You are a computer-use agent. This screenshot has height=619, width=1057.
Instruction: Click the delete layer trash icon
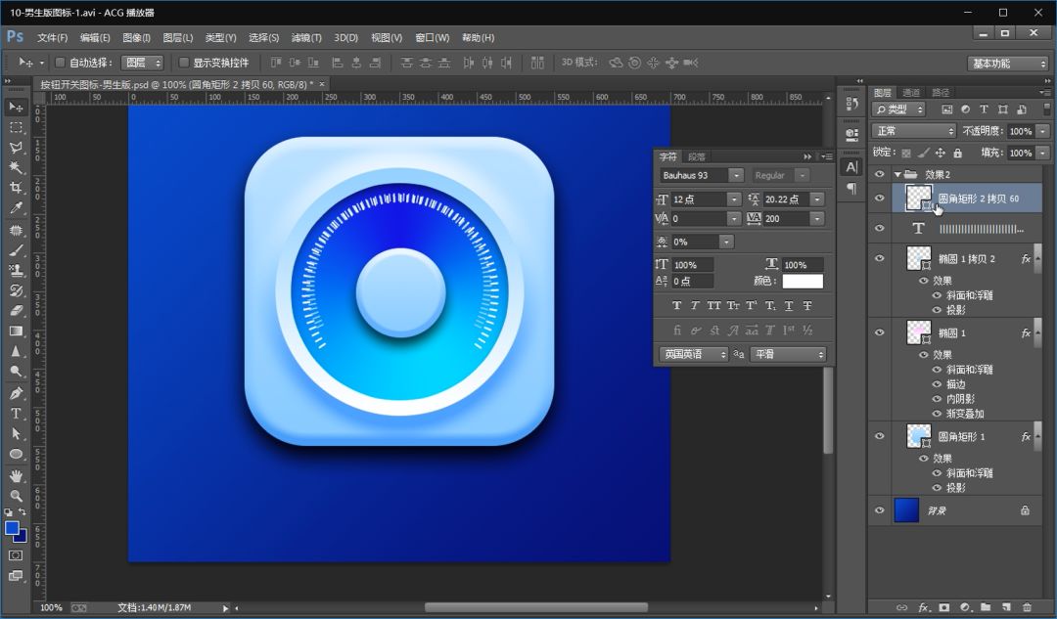point(1027,607)
